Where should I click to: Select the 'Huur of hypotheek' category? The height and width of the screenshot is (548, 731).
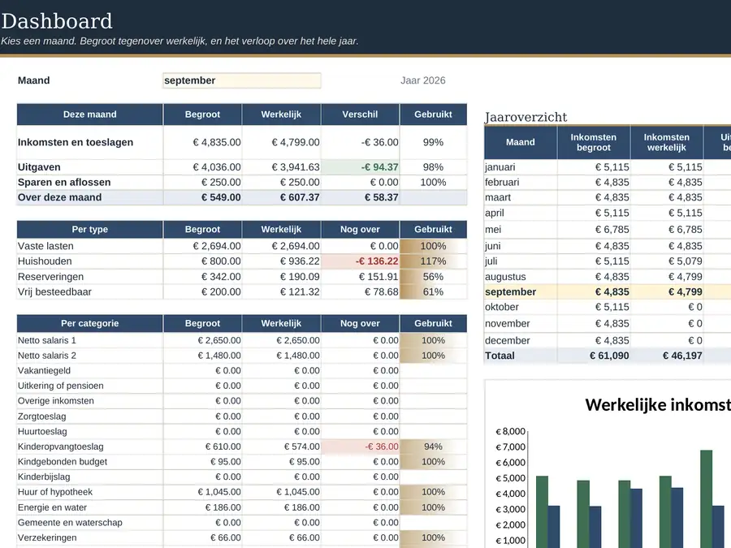(x=55, y=492)
